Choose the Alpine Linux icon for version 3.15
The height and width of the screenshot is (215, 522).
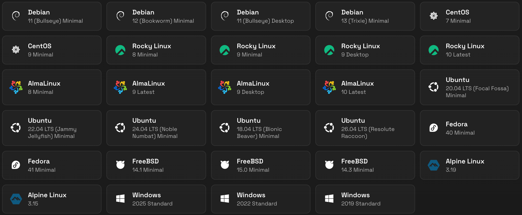pyautogui.click(x=16, y=199)
